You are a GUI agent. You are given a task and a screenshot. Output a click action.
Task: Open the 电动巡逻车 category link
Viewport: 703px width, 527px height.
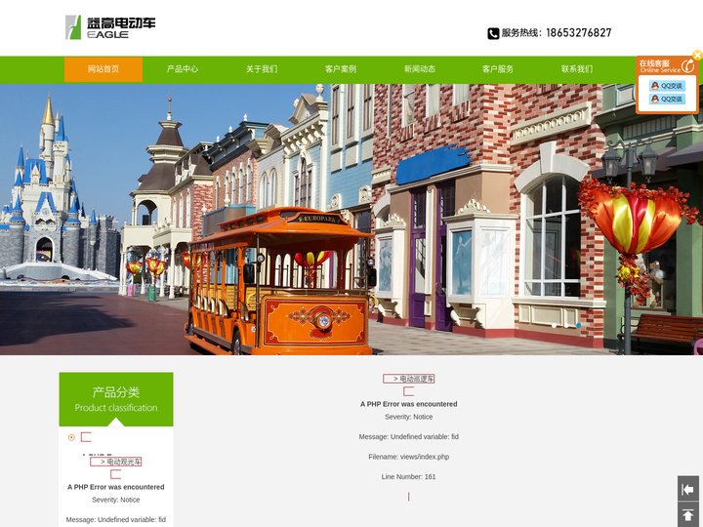(x=409, y=379)
